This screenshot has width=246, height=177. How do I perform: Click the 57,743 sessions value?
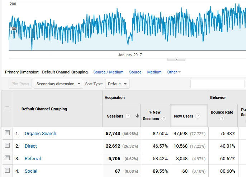pos(113,134)
